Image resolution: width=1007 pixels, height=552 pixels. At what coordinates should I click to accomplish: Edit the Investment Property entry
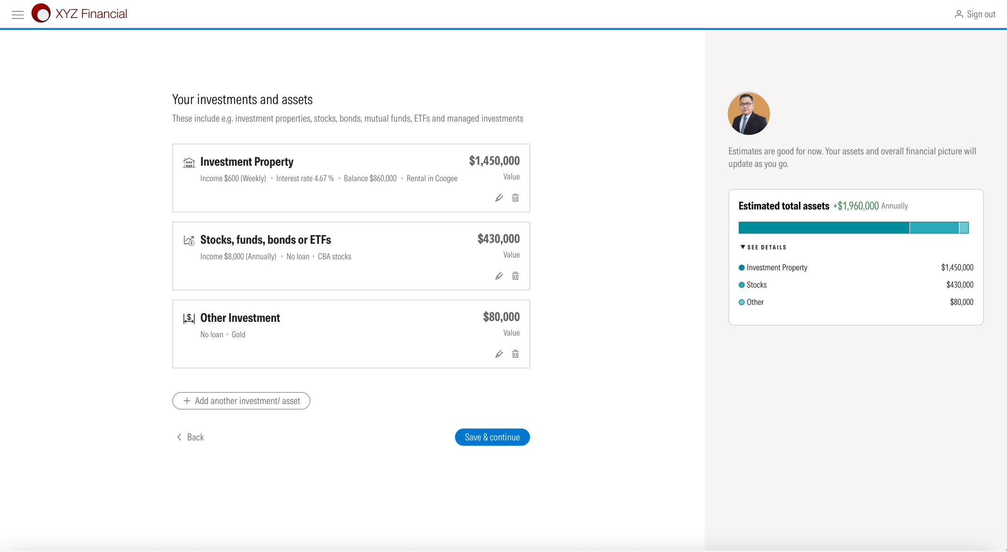click(499, 198)
